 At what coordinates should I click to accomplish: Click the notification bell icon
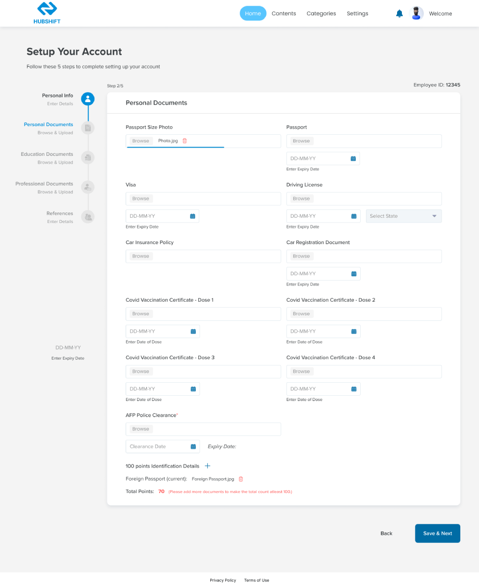[x=399, y=13]
